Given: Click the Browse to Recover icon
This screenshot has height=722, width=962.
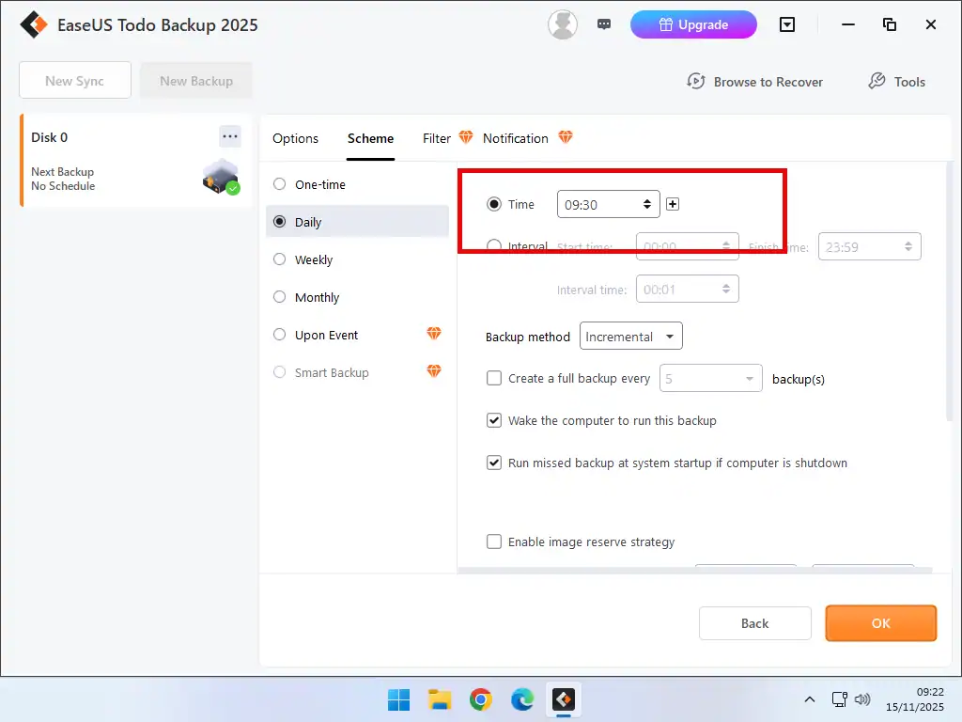Looking at the screenshot, I should (696, 82).
